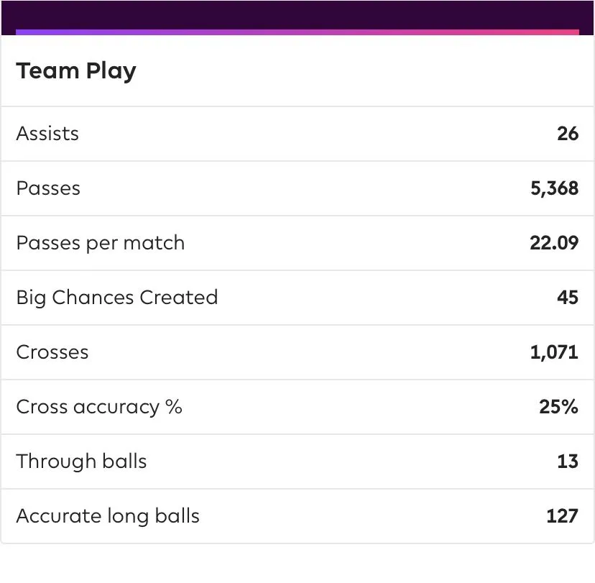Select the Big Chances value 45

point(567,298)
